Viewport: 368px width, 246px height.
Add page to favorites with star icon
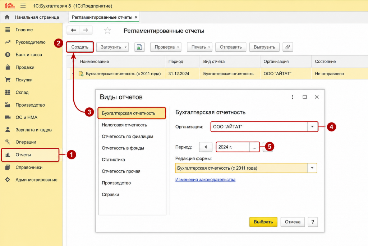click(107, 30)
